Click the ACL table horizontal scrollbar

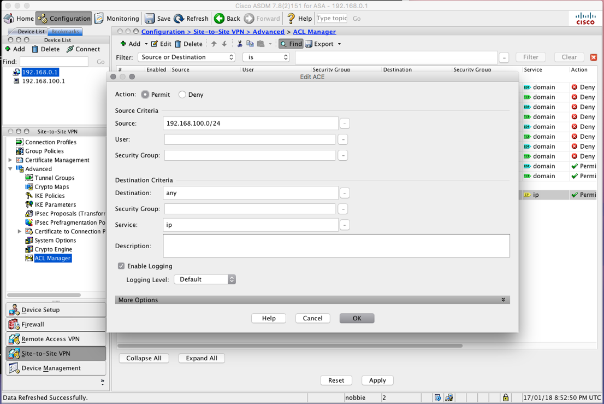tap(289, 346)
